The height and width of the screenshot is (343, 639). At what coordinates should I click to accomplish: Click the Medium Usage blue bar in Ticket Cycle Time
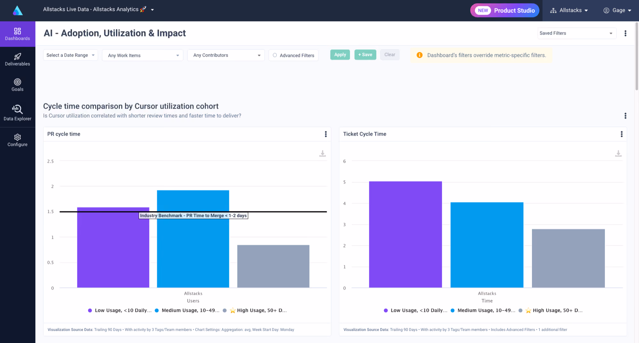487,245
